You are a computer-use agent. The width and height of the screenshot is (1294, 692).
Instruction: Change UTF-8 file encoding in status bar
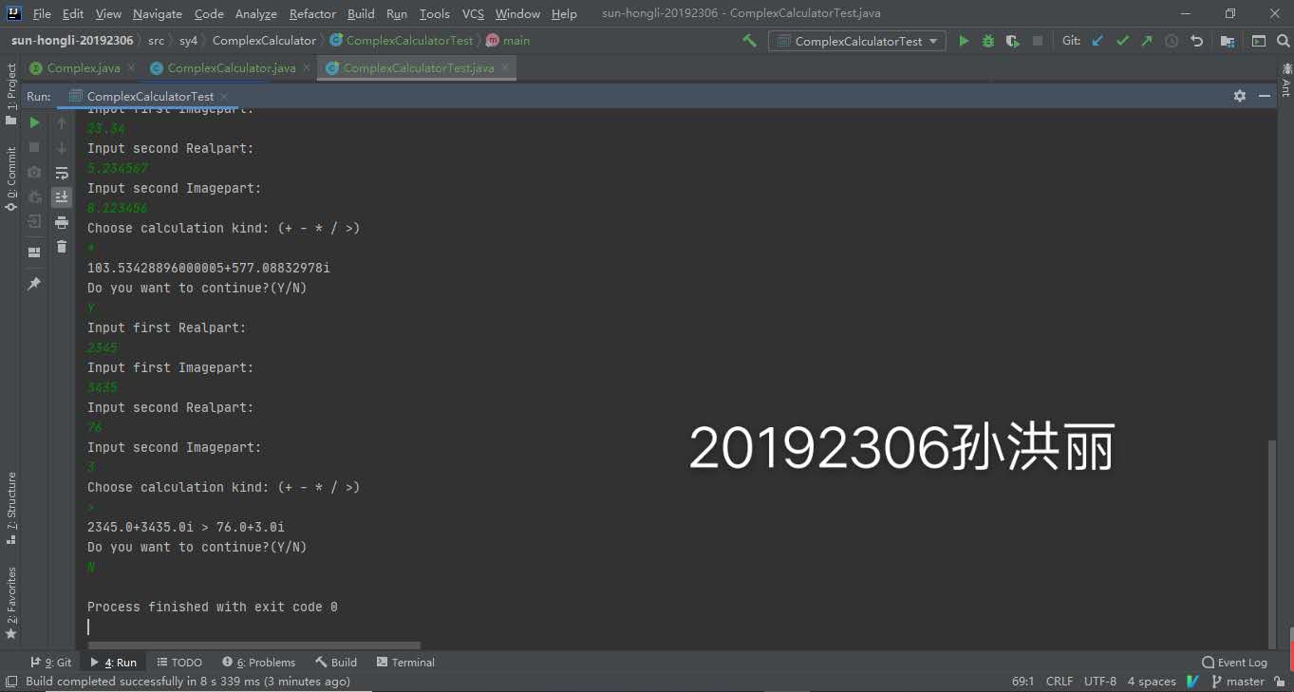[1100, 682]
